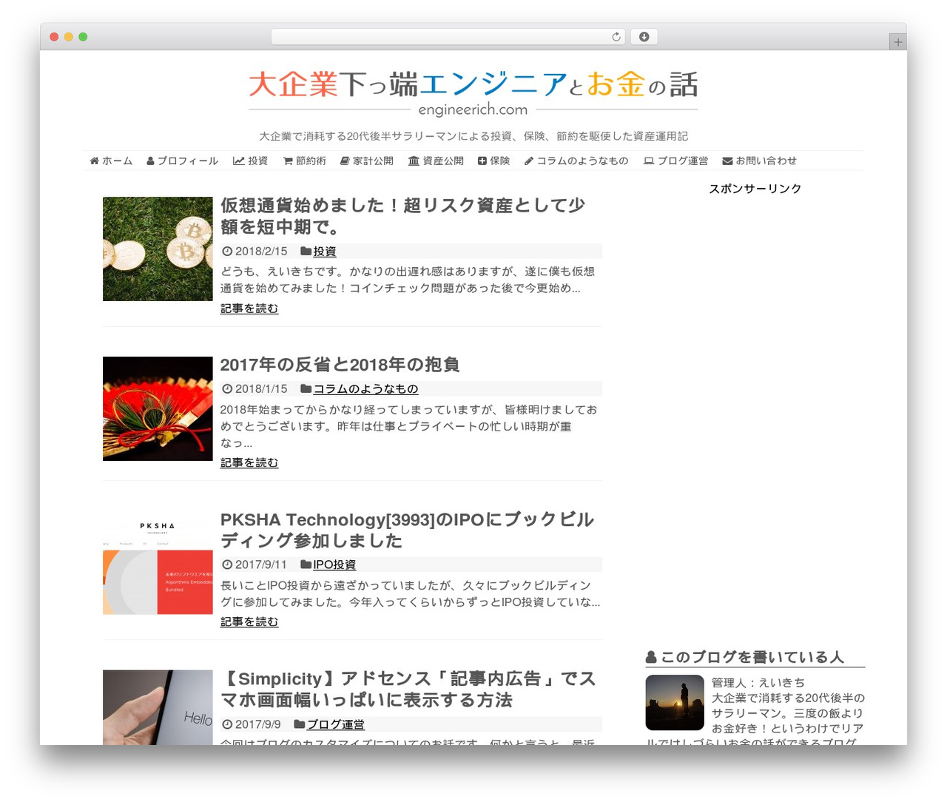The width and height of the screenshot is (947, 802).
Task: Click the スポンサーリンク label
Action: (x=755, y=189)
